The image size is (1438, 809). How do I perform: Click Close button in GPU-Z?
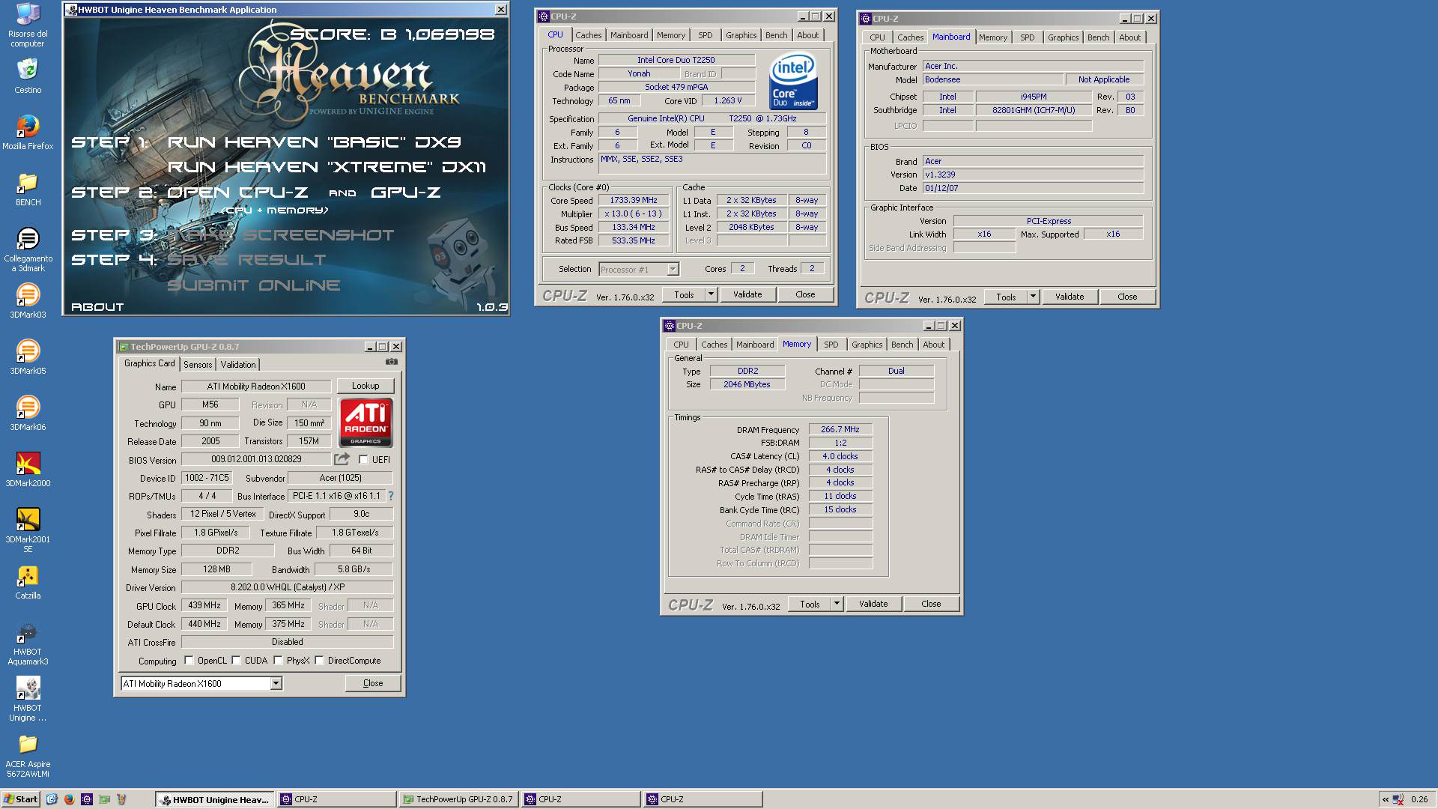tap(373, 683)
